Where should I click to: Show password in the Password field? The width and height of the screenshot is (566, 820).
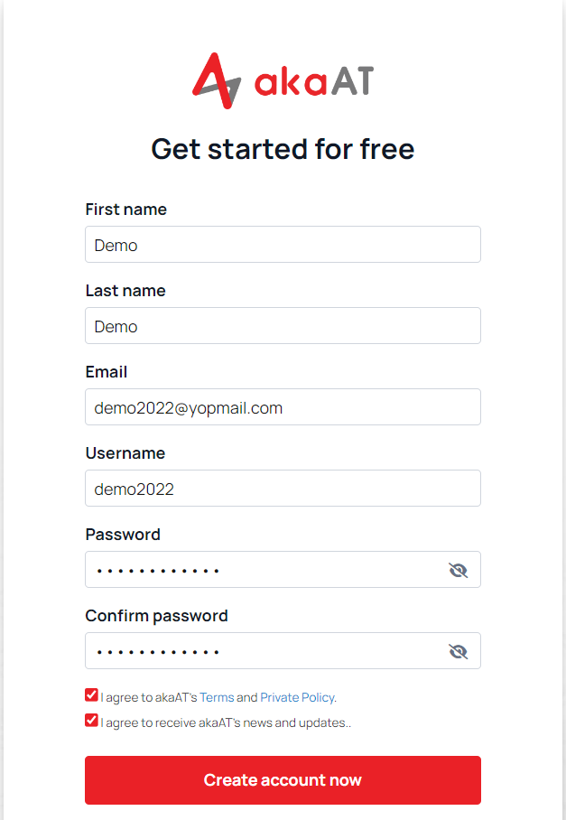pos(459,570)
